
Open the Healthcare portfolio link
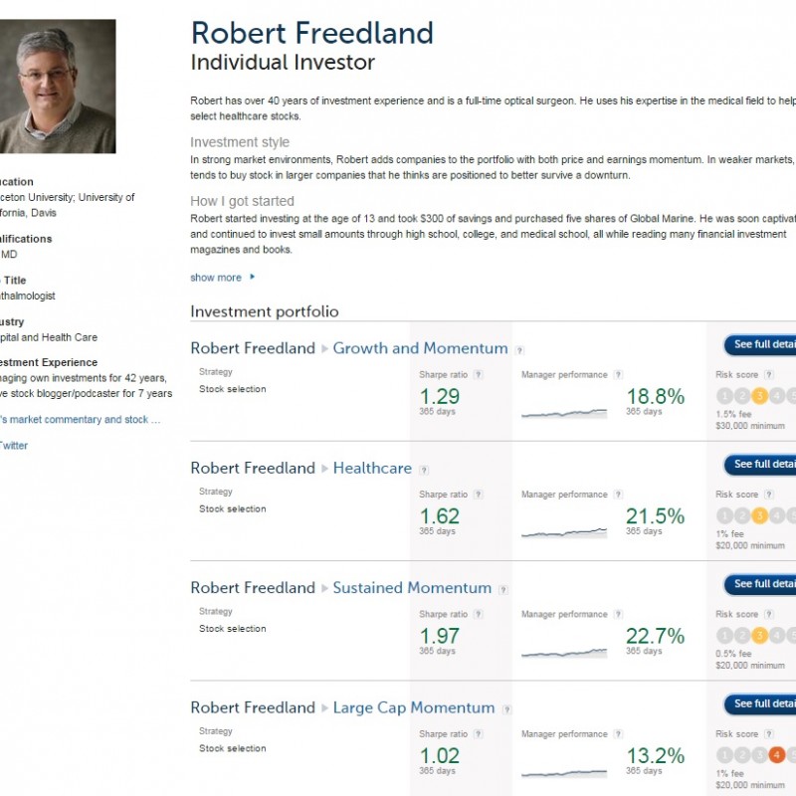coord(372,468)
